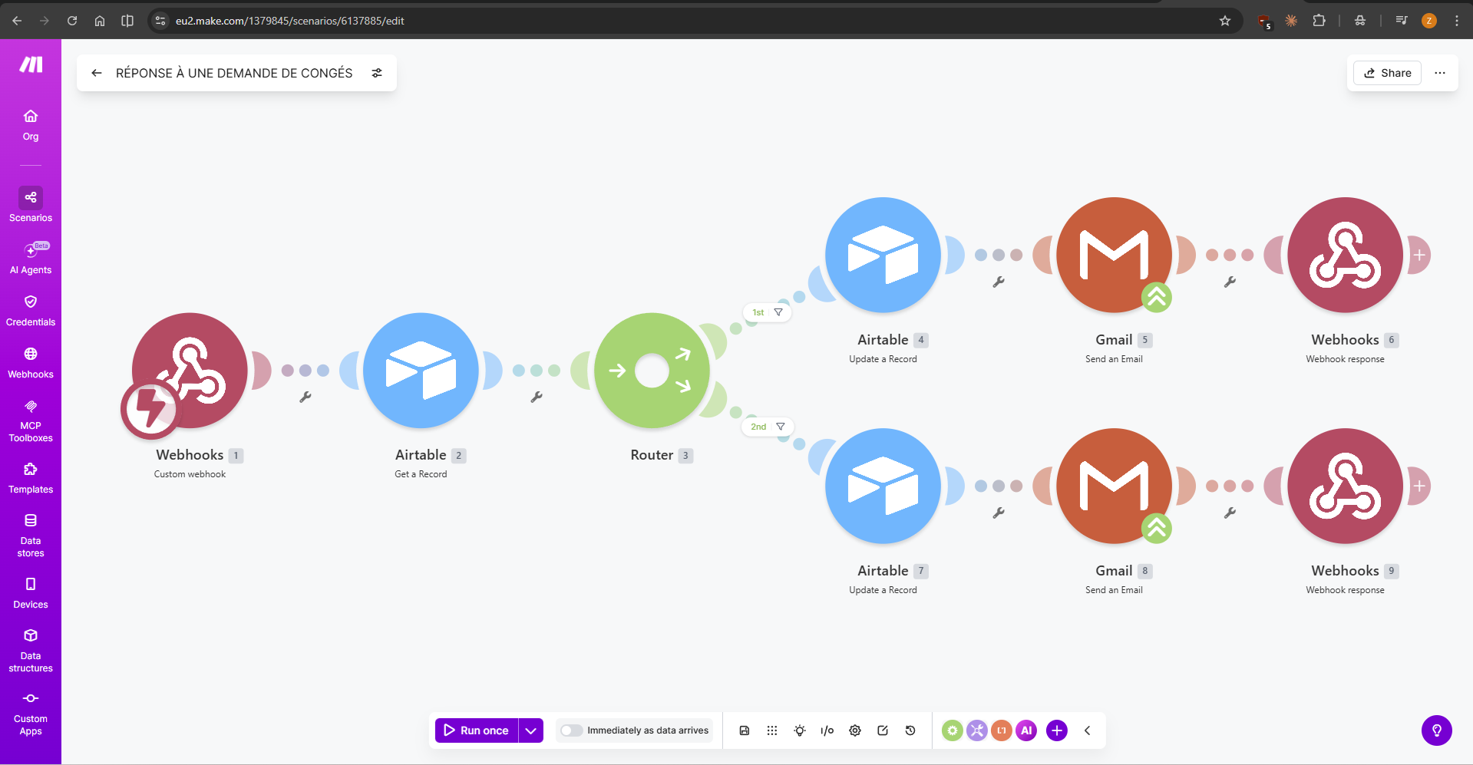1473x765 pixels.
Task: Open the three-dot more options menu
Action: 1440,73
